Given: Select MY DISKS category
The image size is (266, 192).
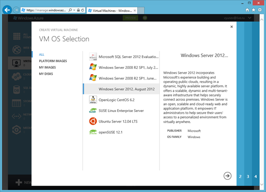Looking at the screenshot, I should 46,74.
